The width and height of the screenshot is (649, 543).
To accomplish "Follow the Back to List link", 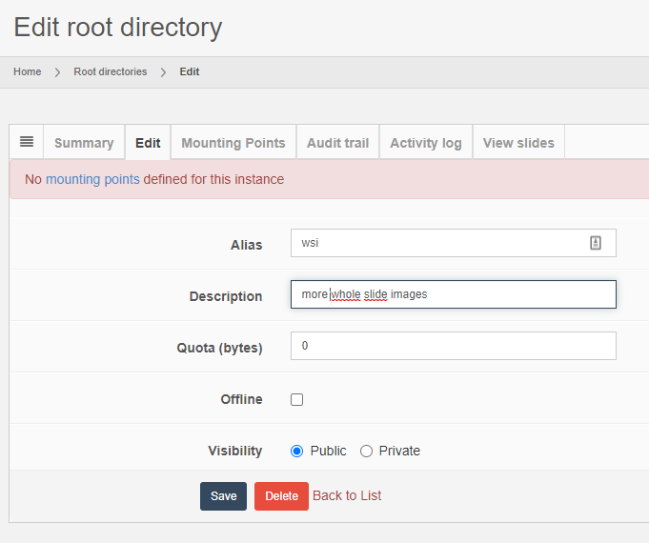I will coord(347,495).
